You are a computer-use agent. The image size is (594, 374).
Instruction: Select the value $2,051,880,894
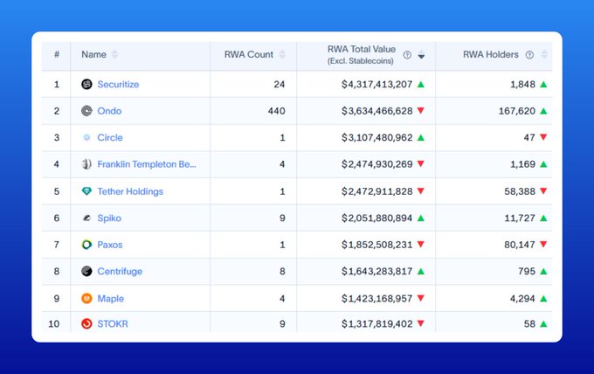377,218
